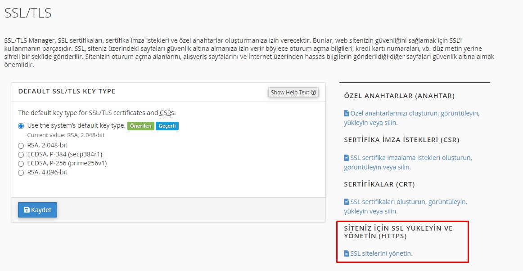Click the green Önerilen badge
This screenshot has height=271, width=523.
pyautogui.click(x=141, y=126)
